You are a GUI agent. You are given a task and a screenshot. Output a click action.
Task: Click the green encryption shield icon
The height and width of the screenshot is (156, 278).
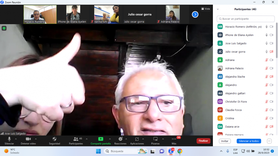[x=4, y=28]
